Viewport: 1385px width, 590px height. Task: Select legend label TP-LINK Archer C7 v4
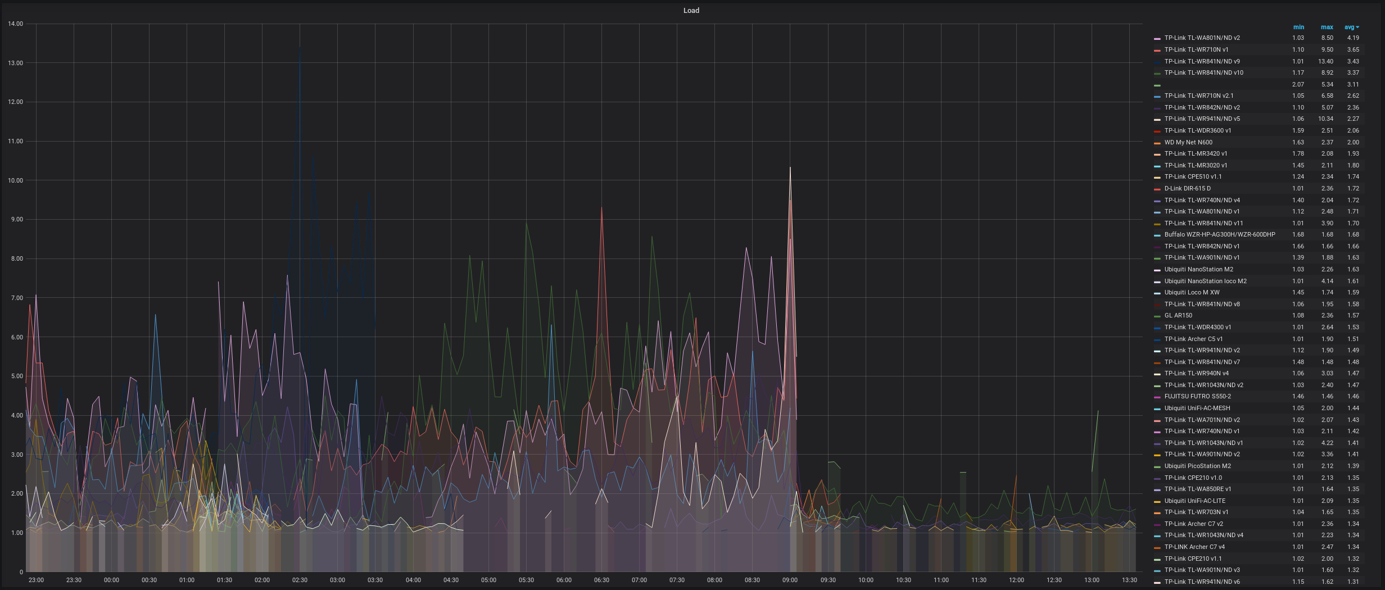tap(1194, 547)
